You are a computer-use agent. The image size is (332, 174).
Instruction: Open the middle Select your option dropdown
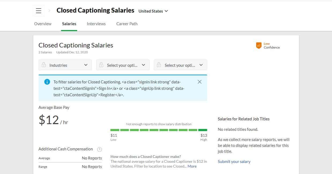click(x=143, y=65)
